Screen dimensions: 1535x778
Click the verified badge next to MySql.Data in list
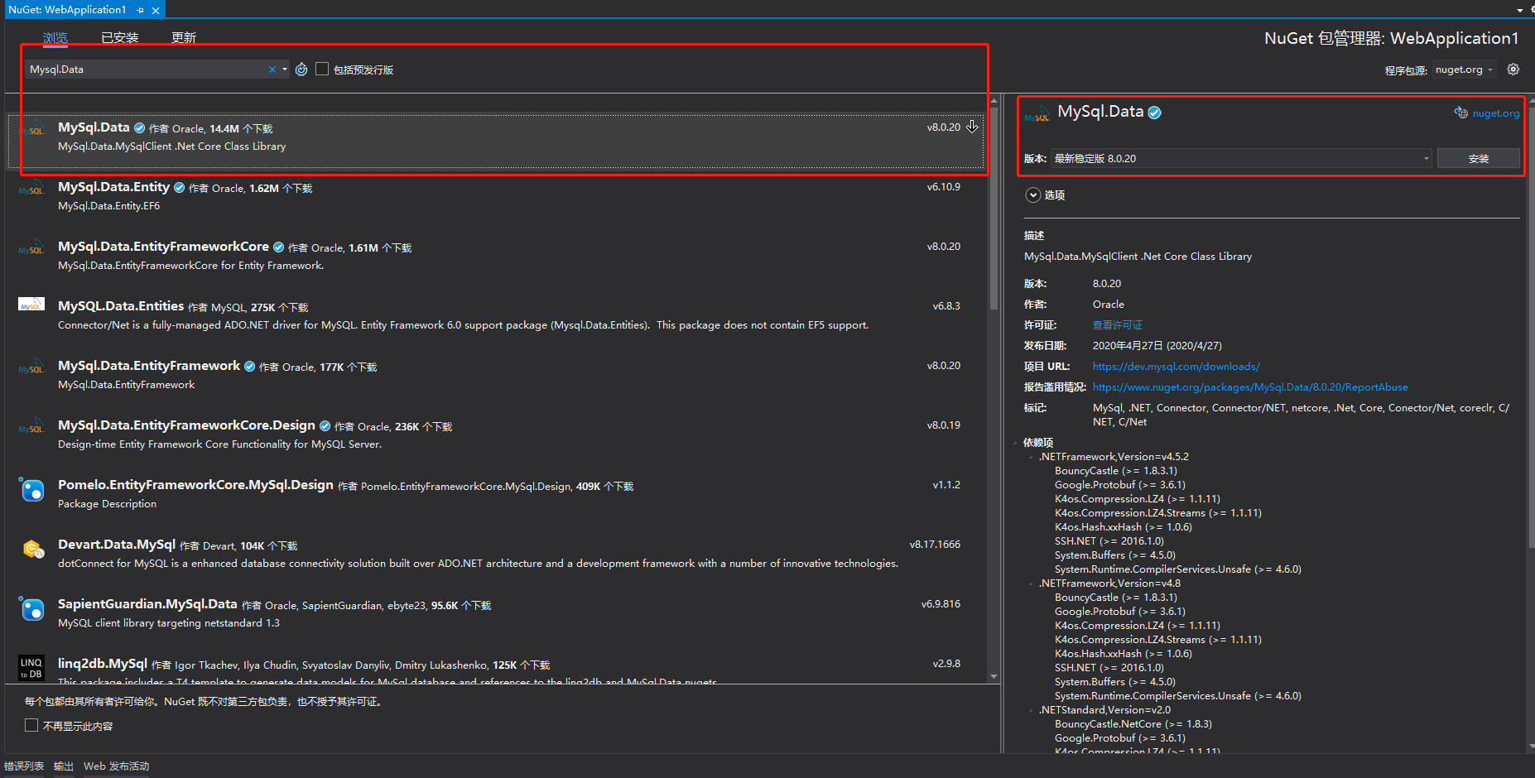(x=140, y=128)
